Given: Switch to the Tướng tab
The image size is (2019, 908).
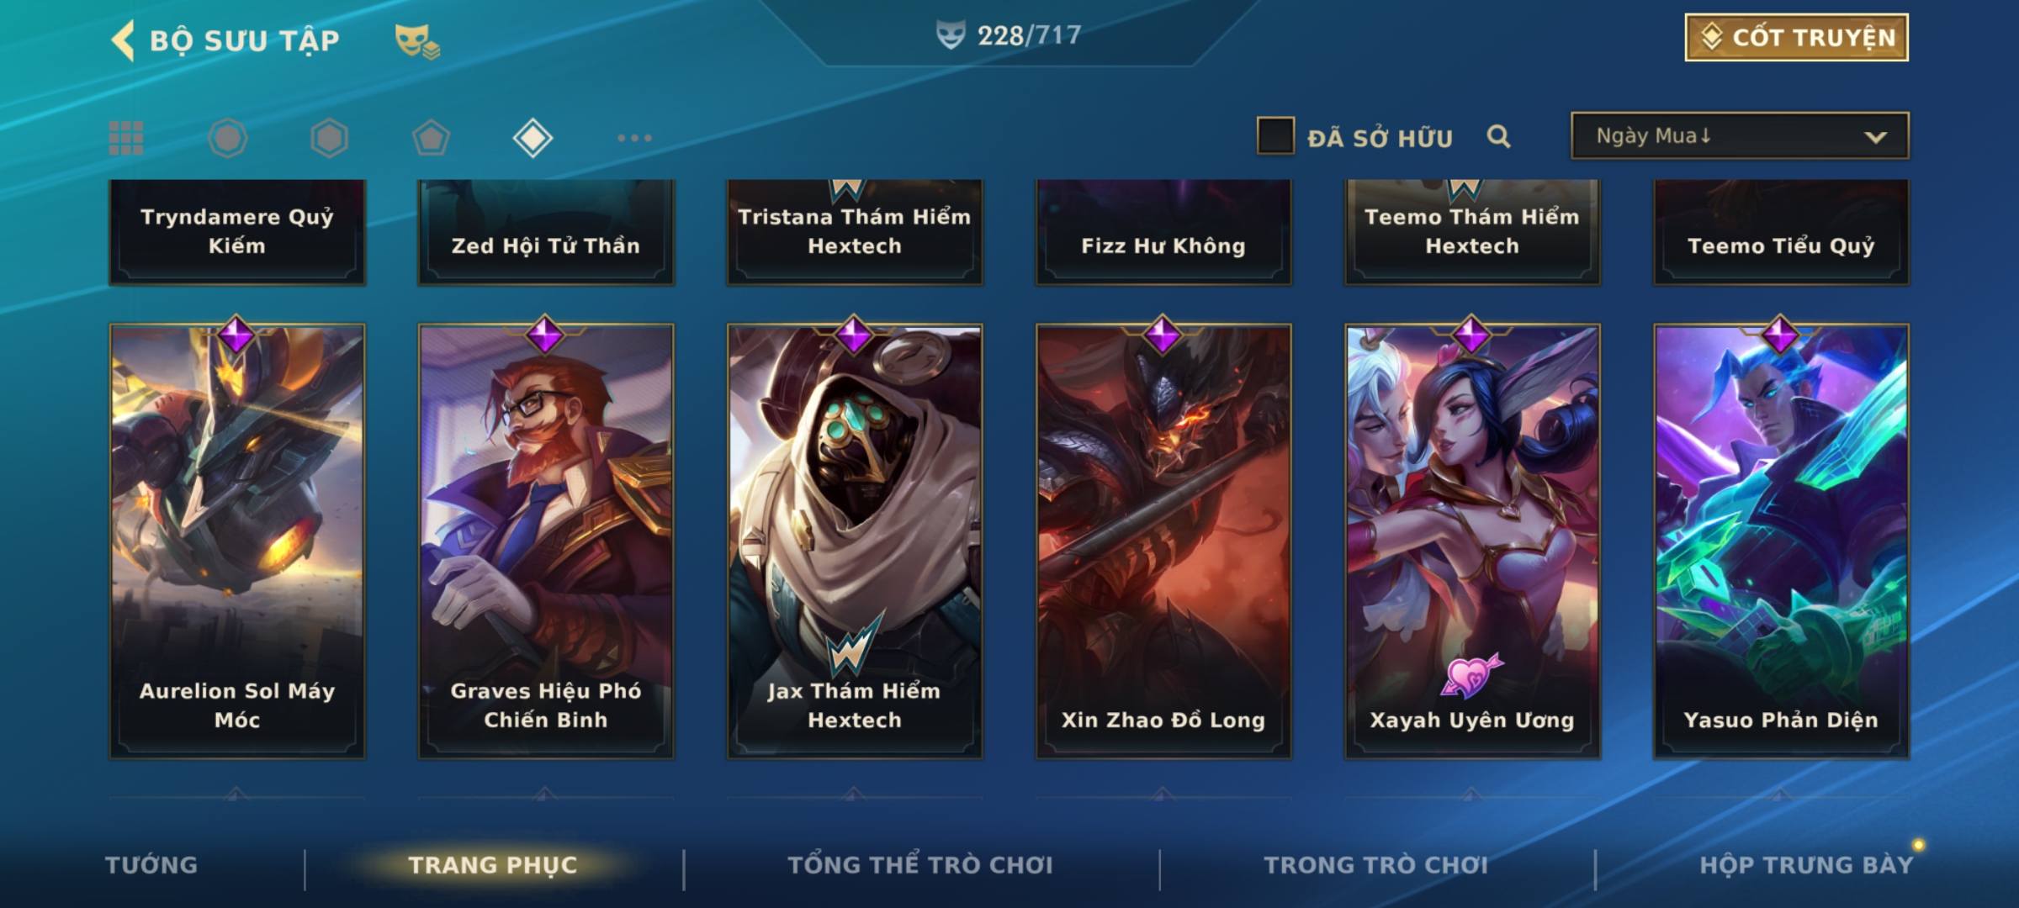Looking at the screenshot, I should tap(151, 865).
